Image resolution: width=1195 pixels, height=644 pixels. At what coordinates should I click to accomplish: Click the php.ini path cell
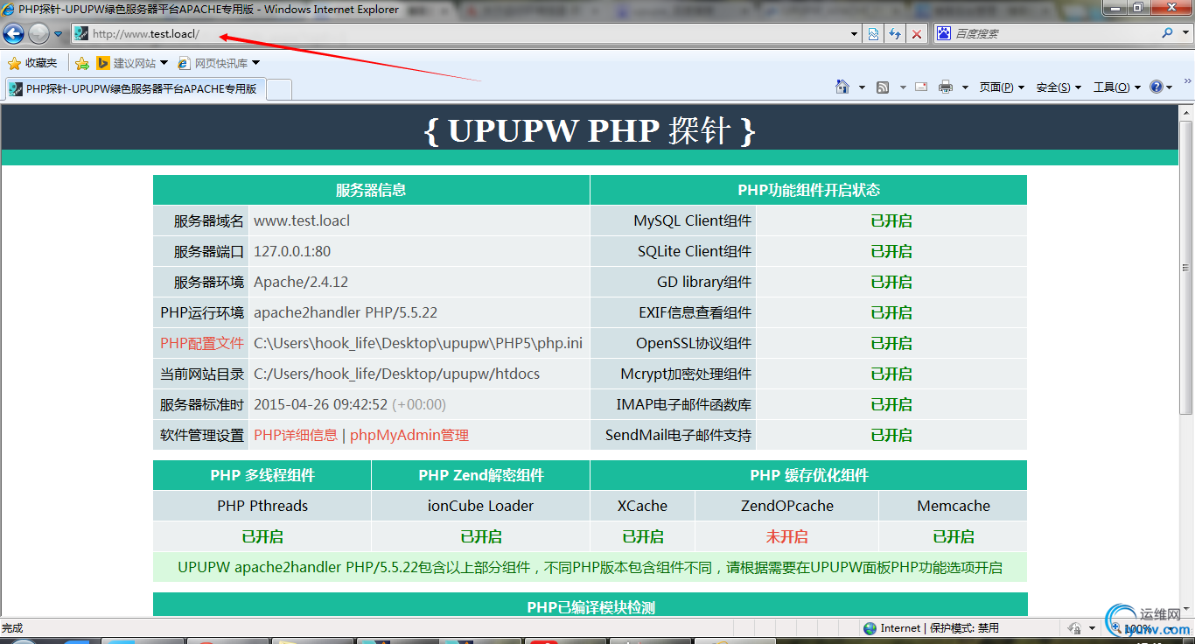point(418,343)
